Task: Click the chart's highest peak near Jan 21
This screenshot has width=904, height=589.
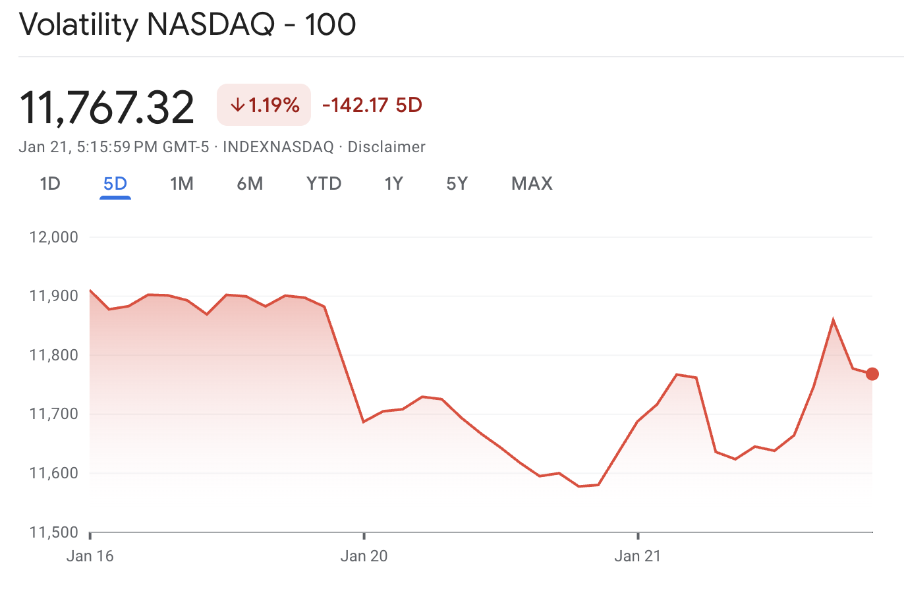Action: point(834,318)
